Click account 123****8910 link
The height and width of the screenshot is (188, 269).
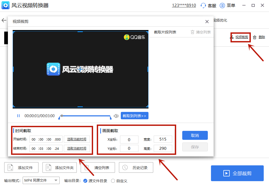[x=184, y=5]
